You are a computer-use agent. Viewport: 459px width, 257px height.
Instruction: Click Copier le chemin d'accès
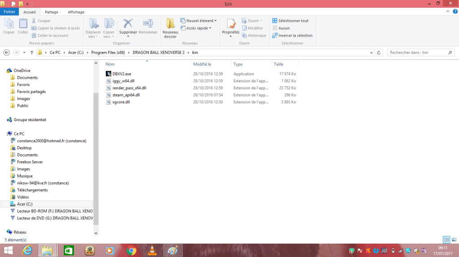pyautogui.click(x=56, y=28)
